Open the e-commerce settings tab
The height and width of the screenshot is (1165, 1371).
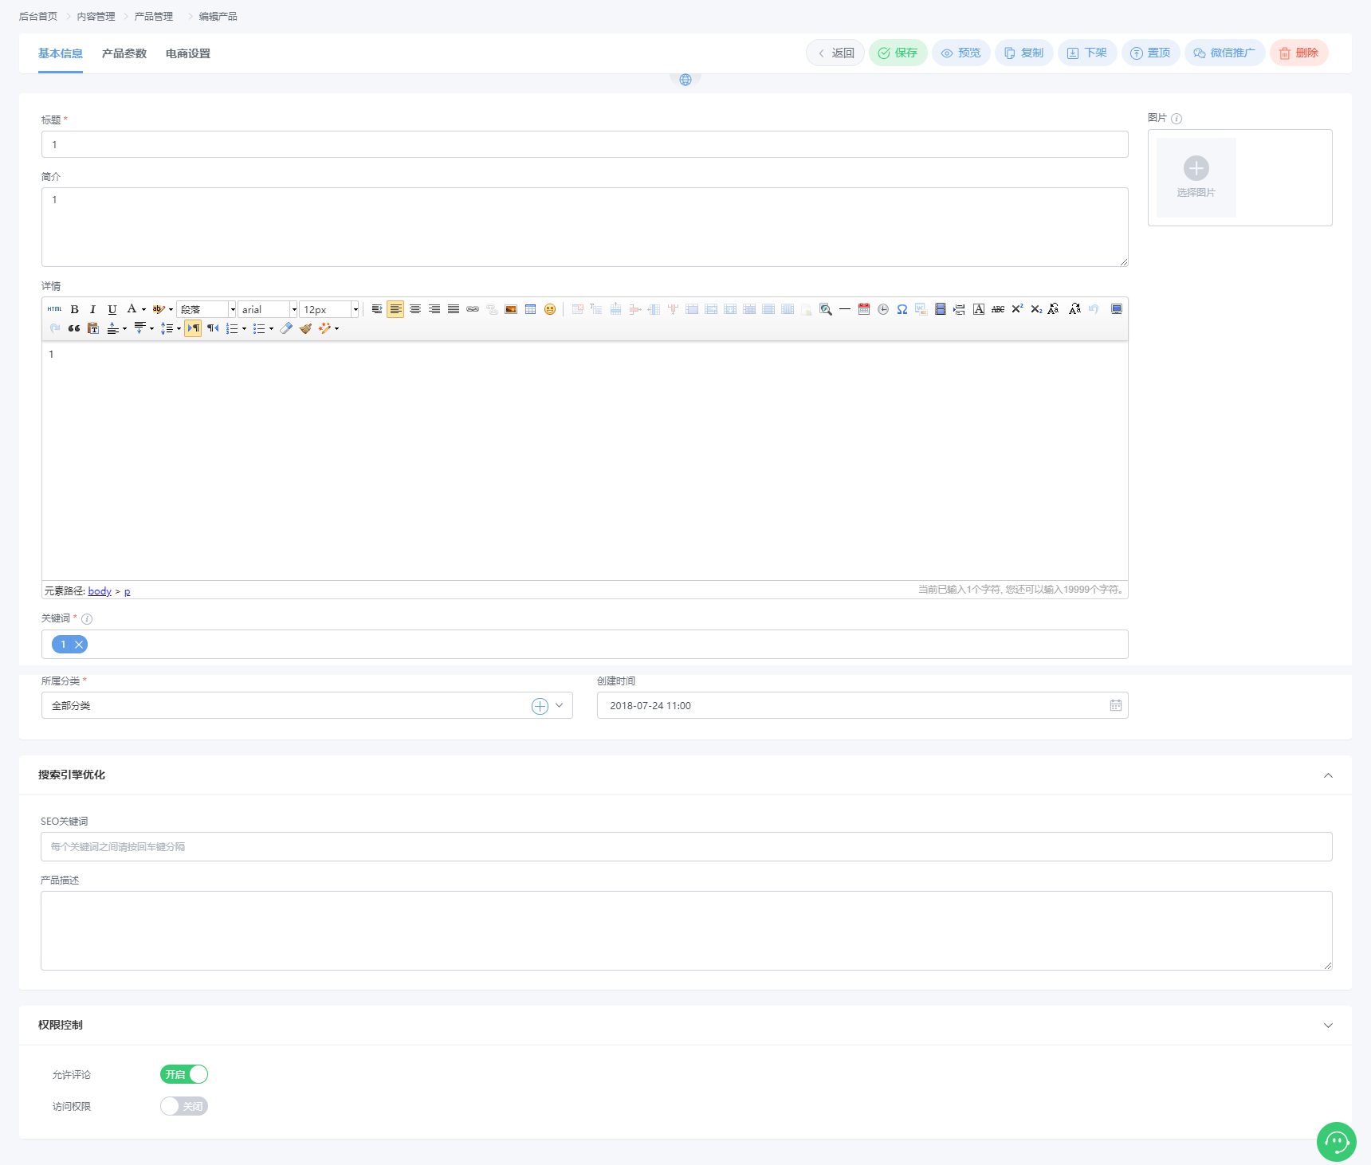pos(188,53)
